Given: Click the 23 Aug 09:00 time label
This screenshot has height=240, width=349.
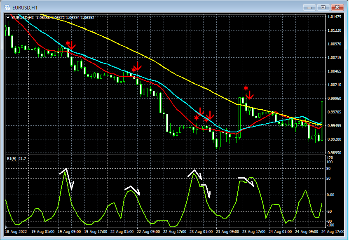Looking at the screenshot, I should coord(227,231).
